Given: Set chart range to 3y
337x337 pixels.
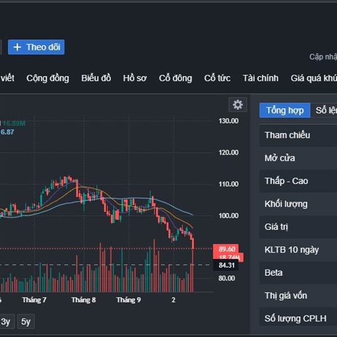Looking at the screenshot, I should (x=6, y=322).
